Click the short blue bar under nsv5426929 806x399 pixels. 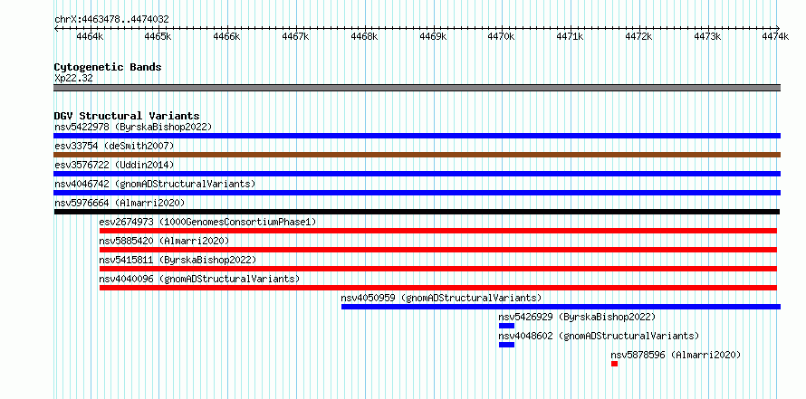(506, 326)
